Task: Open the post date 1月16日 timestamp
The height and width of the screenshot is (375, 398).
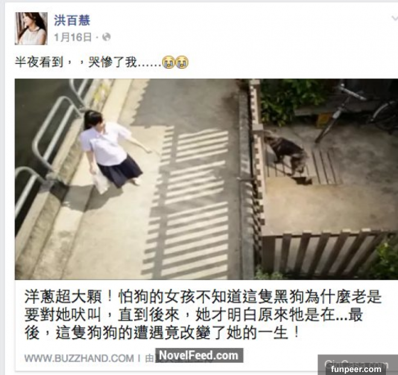Action: [73, 37]
